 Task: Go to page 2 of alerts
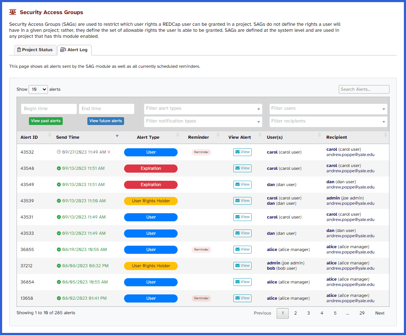[x=295, y=313]
